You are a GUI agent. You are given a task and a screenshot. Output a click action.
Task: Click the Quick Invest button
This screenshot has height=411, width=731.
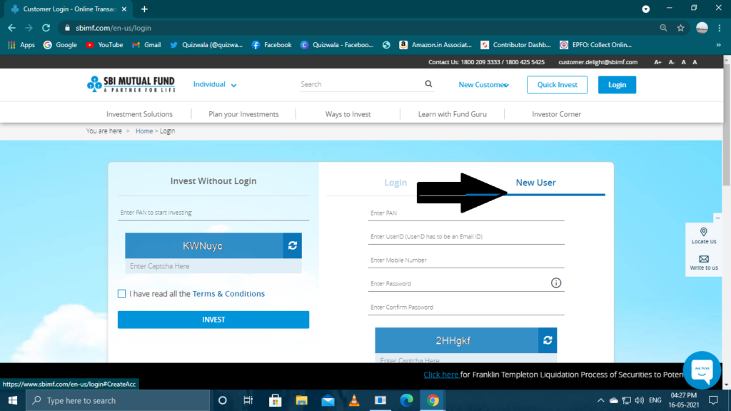click(x=557, y=85)
